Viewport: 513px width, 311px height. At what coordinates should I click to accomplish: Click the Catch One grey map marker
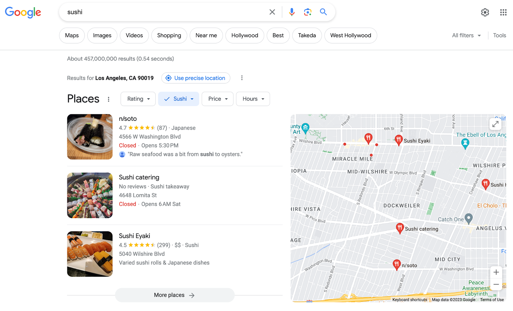click(x=469, y=219)
